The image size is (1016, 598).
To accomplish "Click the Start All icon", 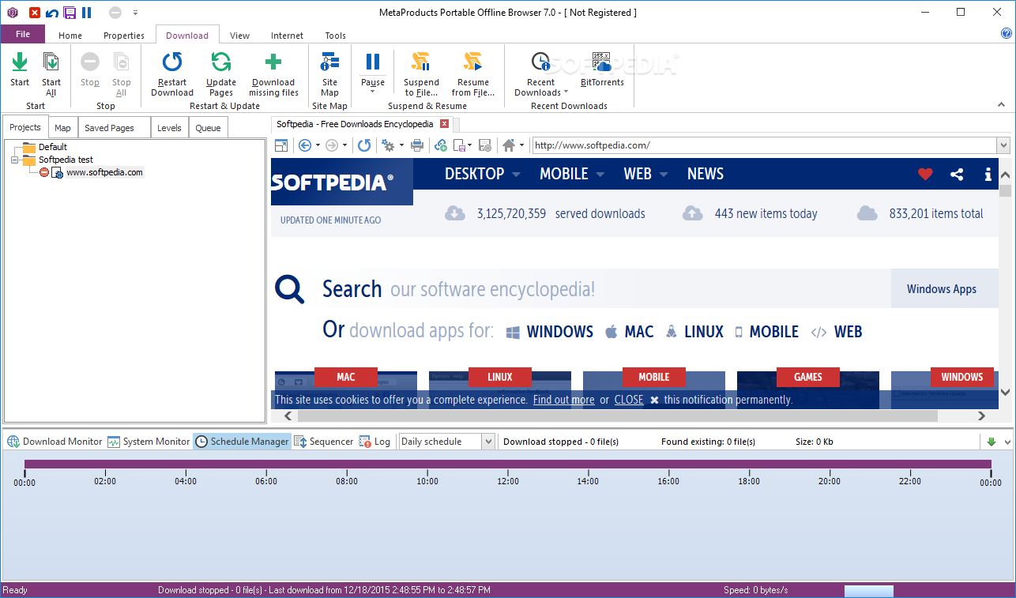I will point(51,62).
